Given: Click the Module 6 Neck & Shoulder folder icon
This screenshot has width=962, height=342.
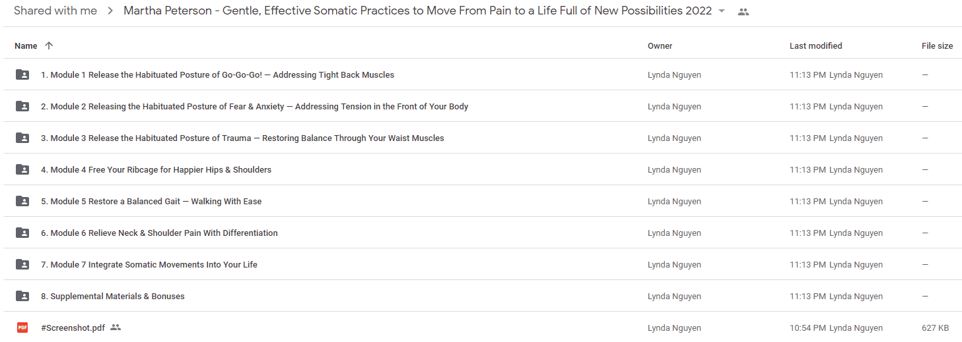Looking at the screenshot, I should [x=22, y=233].
